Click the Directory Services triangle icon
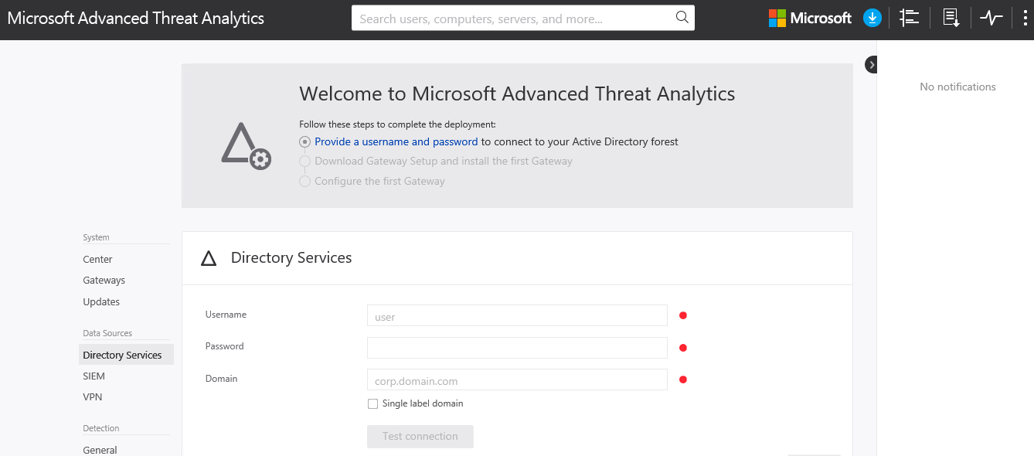1034x456 pixels. pos(208,257)
